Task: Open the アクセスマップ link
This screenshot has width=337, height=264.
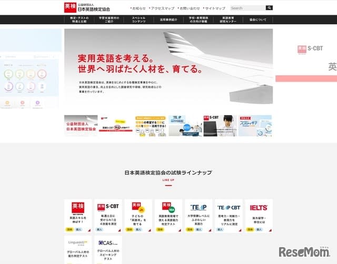Action: pyautogui.click(x=162, y=8)
